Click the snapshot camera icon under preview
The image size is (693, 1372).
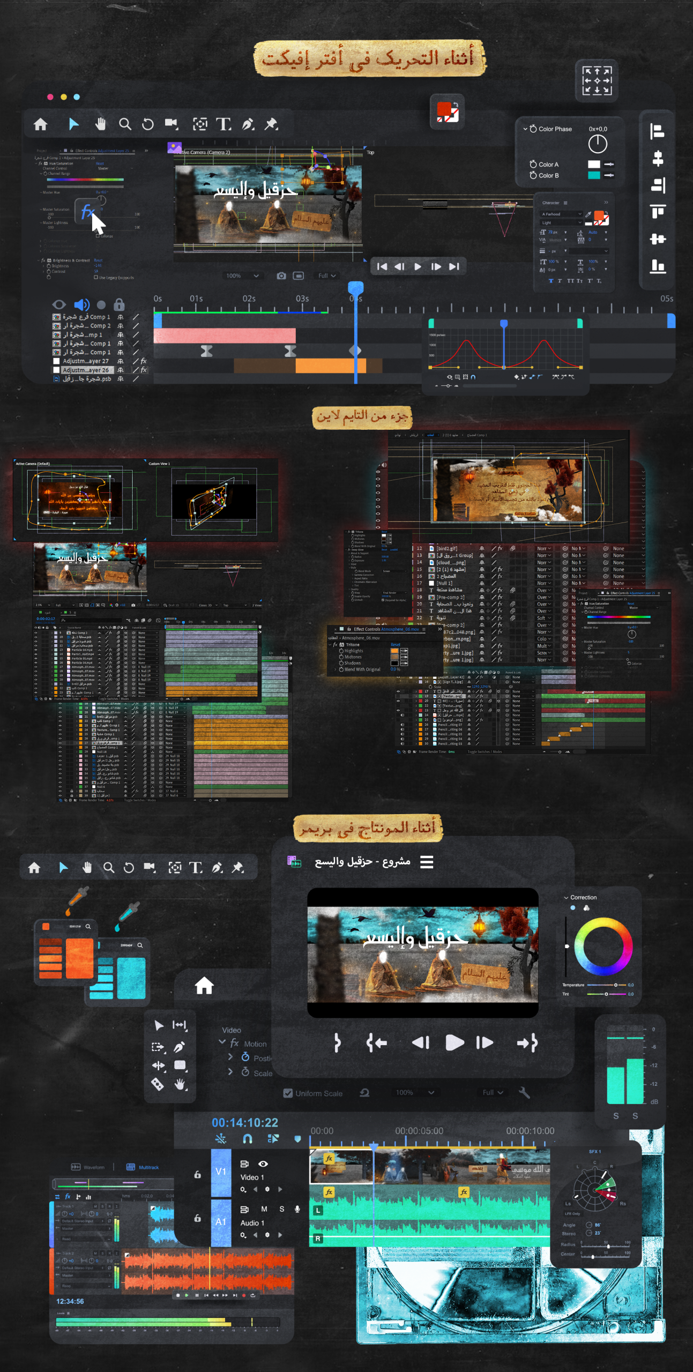(x=281, y=275)
